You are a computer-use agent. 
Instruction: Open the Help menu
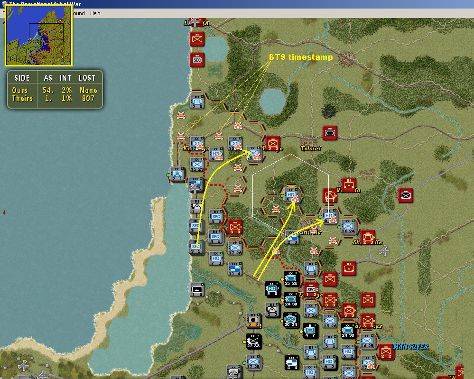[95, 13]
